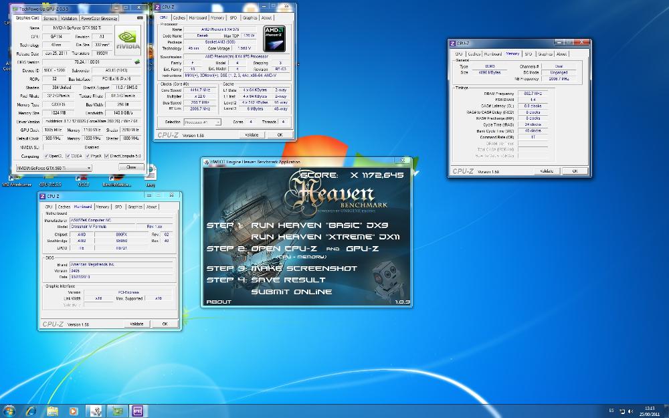Click the Z icon of the top CPU-Z window
The height and width of the screenshot is (418, 669).
coord(157,7)
